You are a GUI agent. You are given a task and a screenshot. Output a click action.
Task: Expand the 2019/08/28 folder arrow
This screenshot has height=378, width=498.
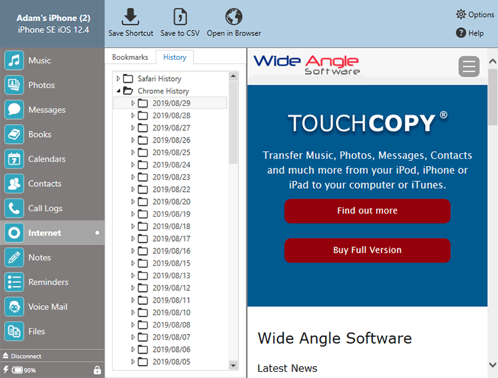point(133,116)
